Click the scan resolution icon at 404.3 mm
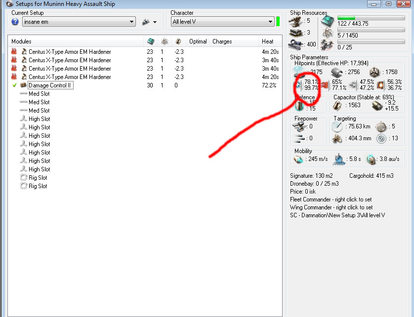The width and height of the screenshot is (414, 317). coord(337,139)
